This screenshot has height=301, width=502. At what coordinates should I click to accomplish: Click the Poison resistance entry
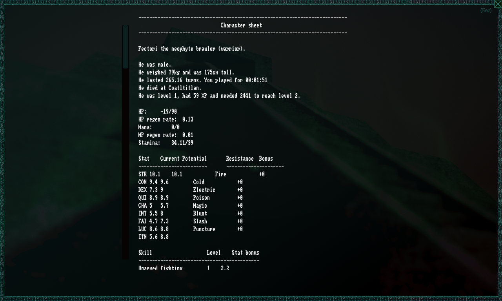tap(218, 198)
